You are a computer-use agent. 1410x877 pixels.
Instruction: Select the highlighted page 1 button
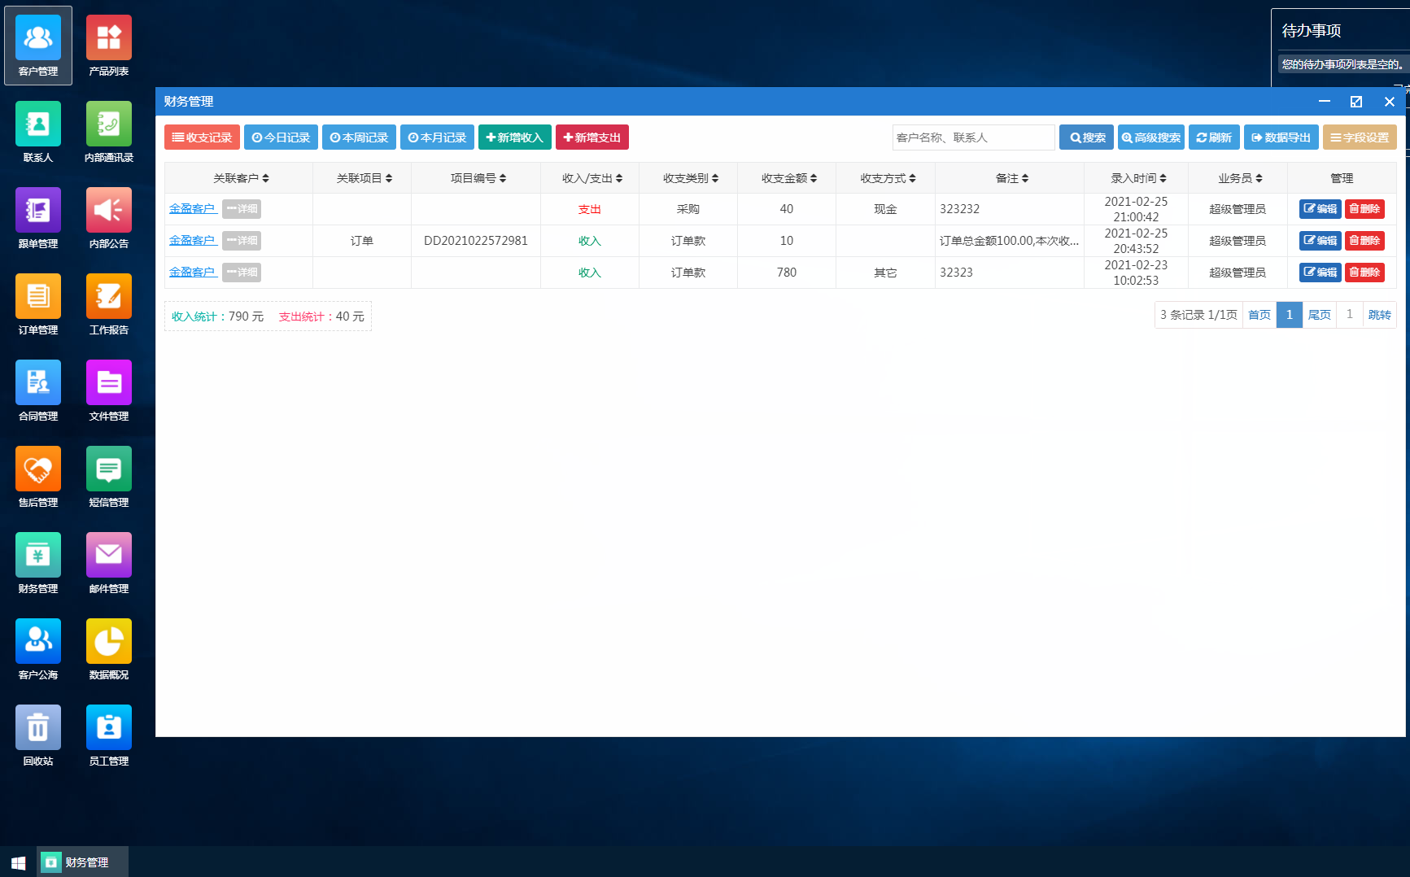point(1290,315)
